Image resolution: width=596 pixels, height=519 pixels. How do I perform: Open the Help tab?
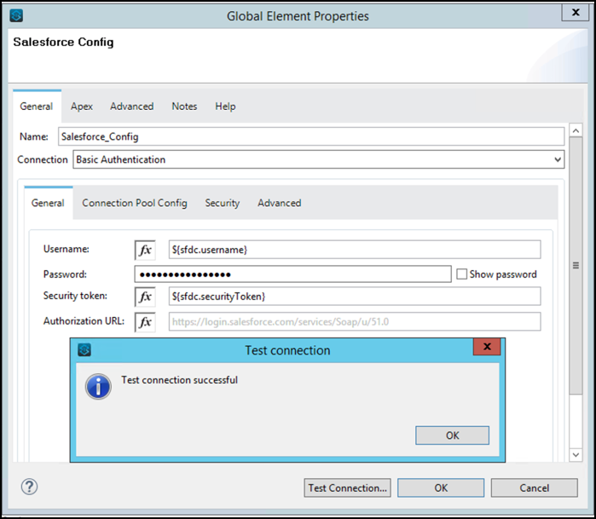point(225,107)
